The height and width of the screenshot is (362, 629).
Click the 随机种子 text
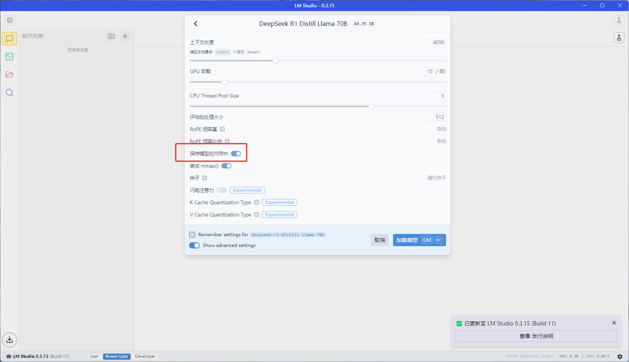(x=437, y=178)
